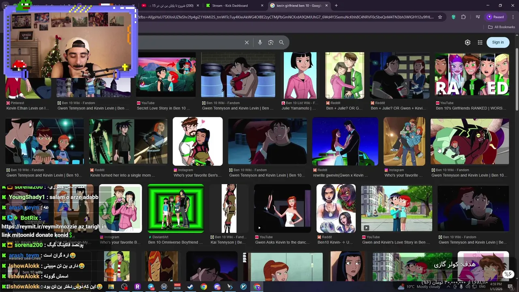519x292 pixels.
Task: Open 'rewrite gwevin(Gwen x Kevin' Reddit link
Action: pos(341,175)
